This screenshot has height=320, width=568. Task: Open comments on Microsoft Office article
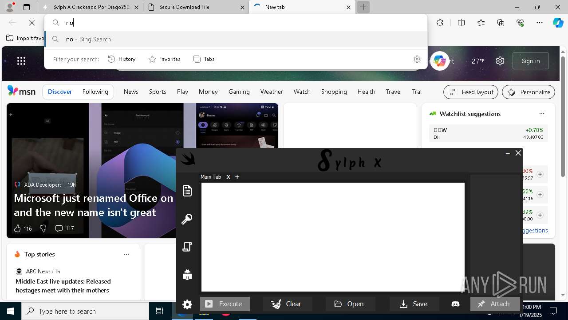tap(64, 228)
